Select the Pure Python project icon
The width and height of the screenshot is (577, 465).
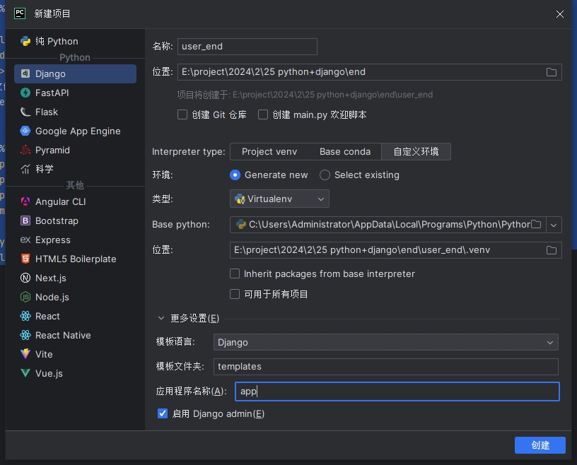click(25, 41)
